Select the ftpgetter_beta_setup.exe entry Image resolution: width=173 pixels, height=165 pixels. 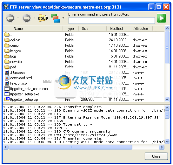coord(29,89)
